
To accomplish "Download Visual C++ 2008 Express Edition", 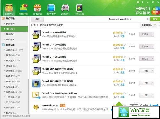I will coord(145,95).
